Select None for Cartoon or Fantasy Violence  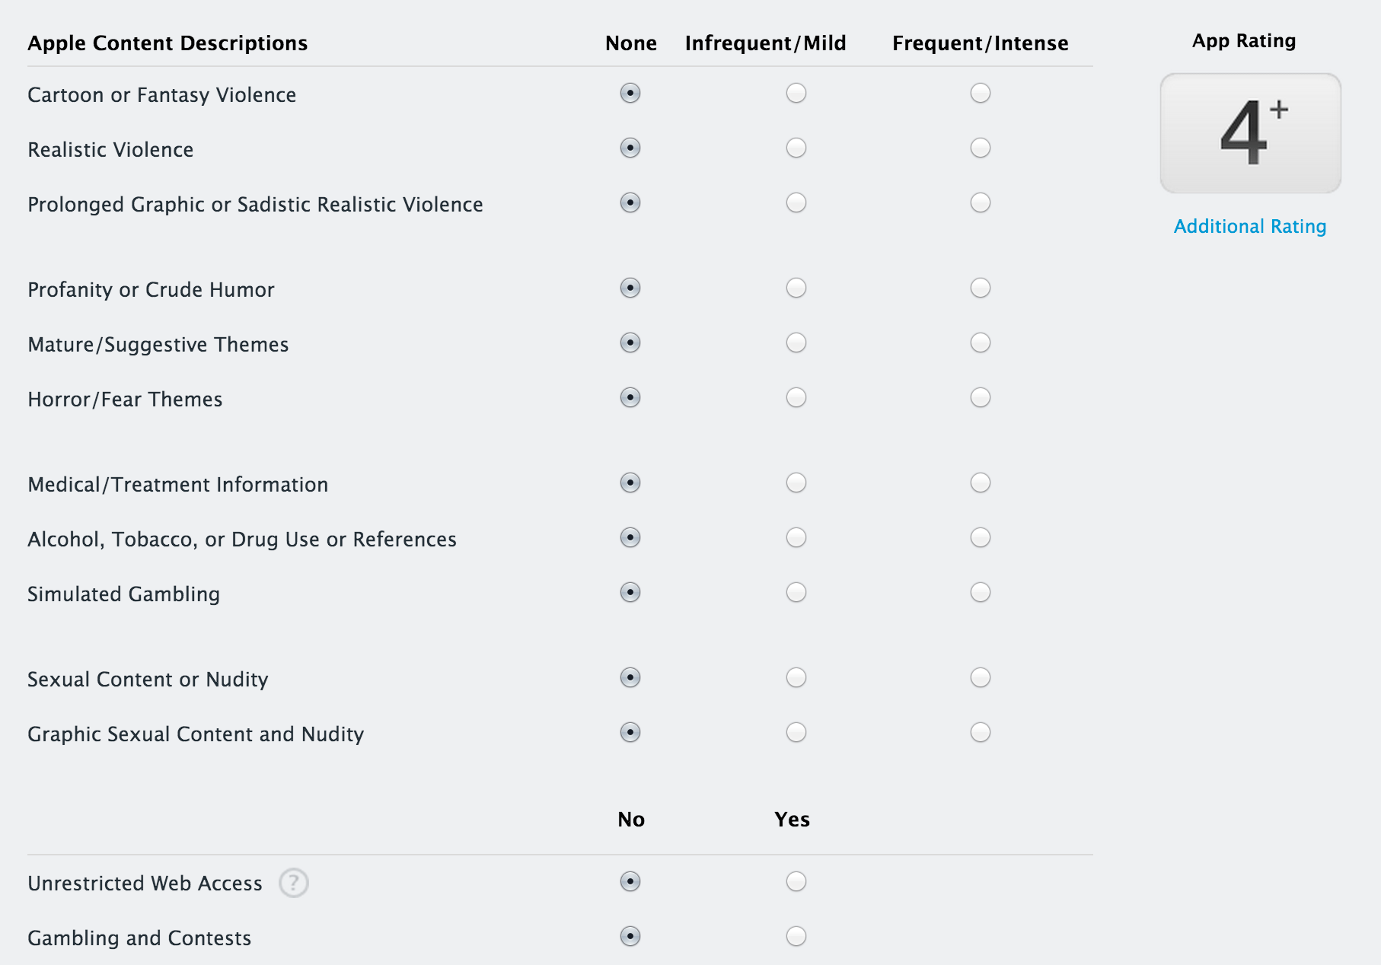tap(630, 93)
